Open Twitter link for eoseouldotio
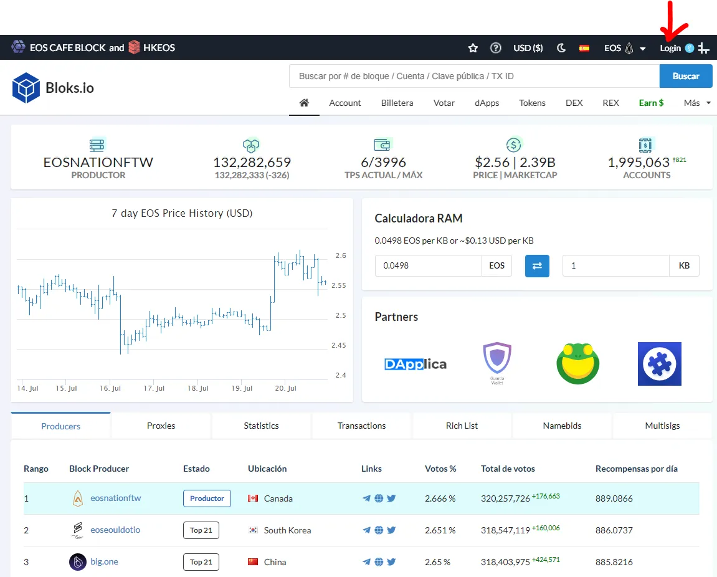 point(391,530)
